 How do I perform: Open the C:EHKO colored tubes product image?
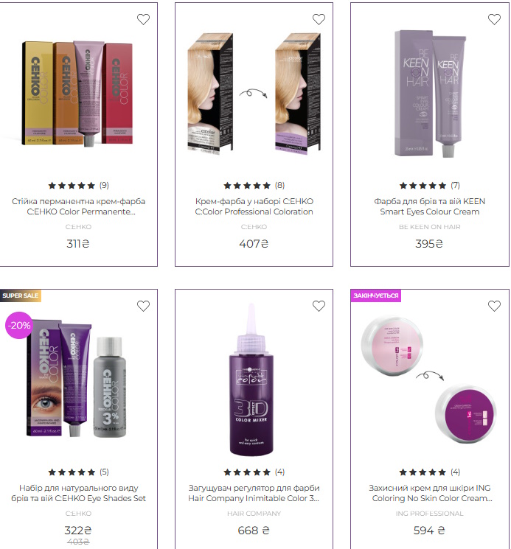point(77,94)
